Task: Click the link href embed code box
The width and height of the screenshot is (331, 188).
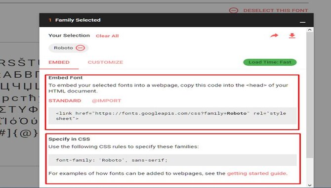Action: click(172, 116)
